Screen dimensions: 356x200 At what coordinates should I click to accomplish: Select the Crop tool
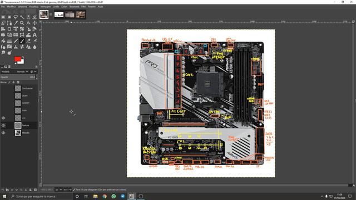pyautogui.click(x=9, y=29)
